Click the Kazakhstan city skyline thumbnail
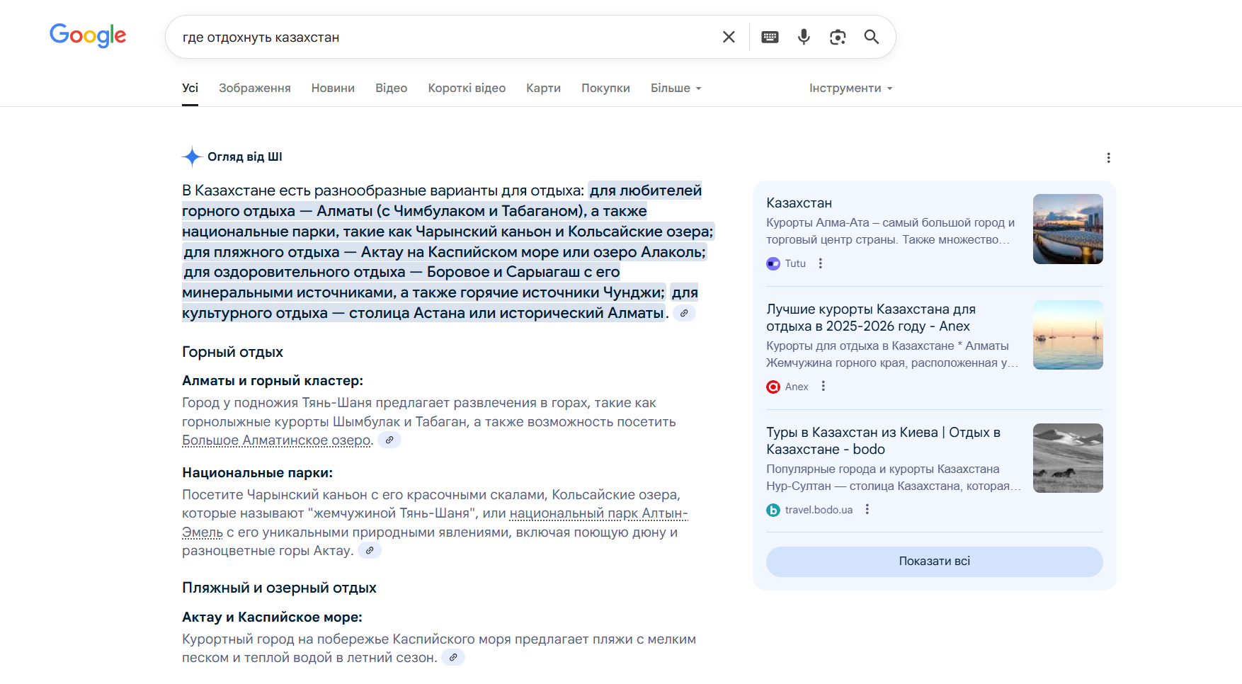 (x=1067, y=229)
